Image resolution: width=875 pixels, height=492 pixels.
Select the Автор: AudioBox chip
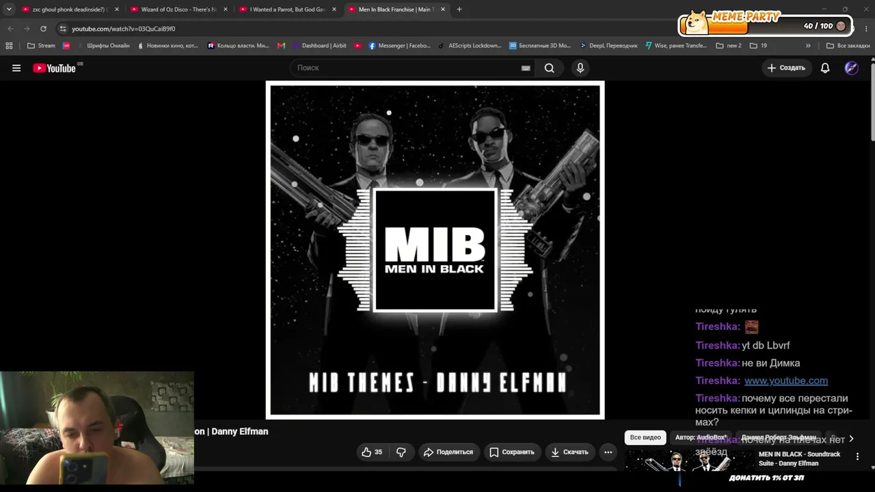pyautogui.click(x=701, y=437)
